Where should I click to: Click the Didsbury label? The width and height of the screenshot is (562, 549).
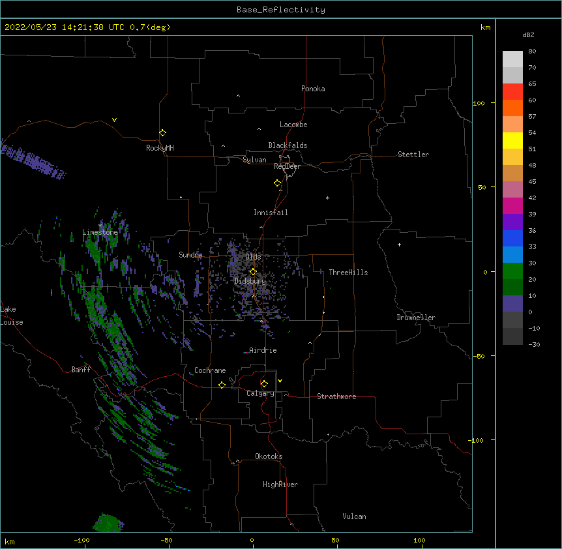click(250, 281)
